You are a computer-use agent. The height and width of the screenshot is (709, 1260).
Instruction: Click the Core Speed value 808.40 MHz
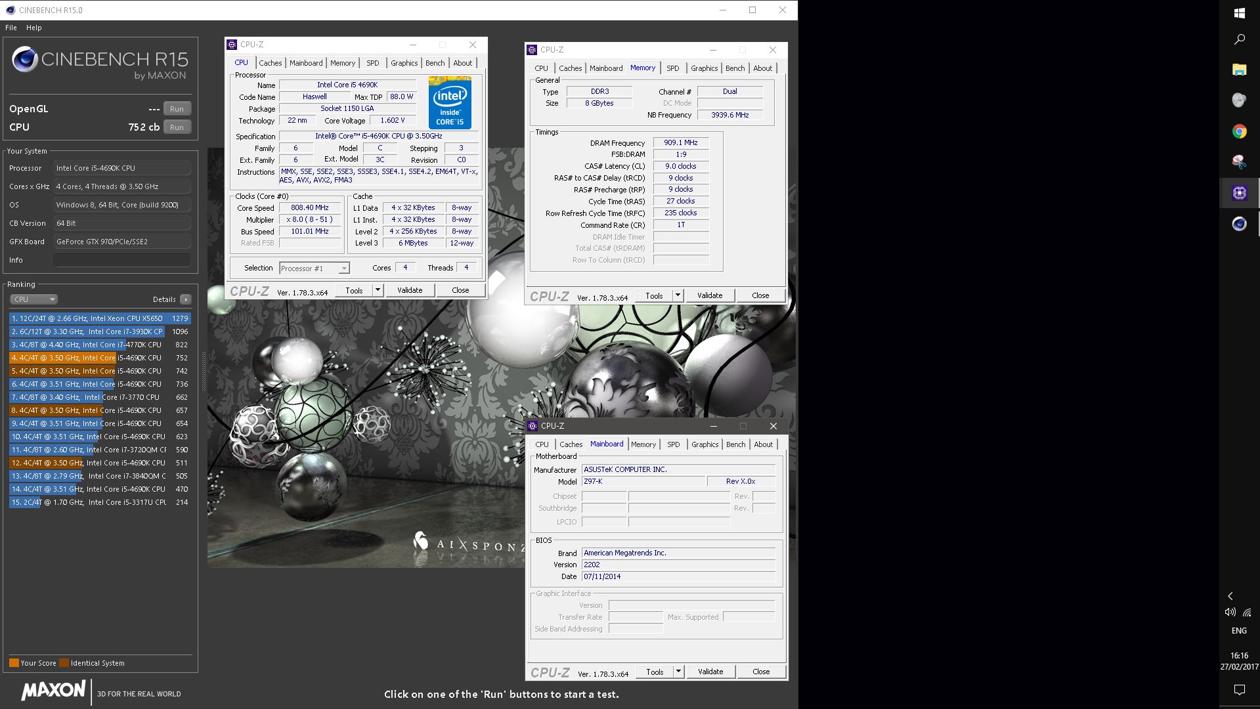point(310,207)
